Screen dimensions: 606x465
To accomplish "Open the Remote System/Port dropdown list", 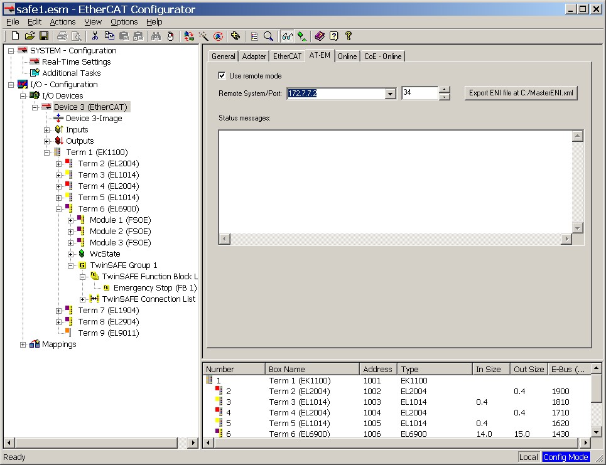I will pyautogui.click(x=390, y=94).
